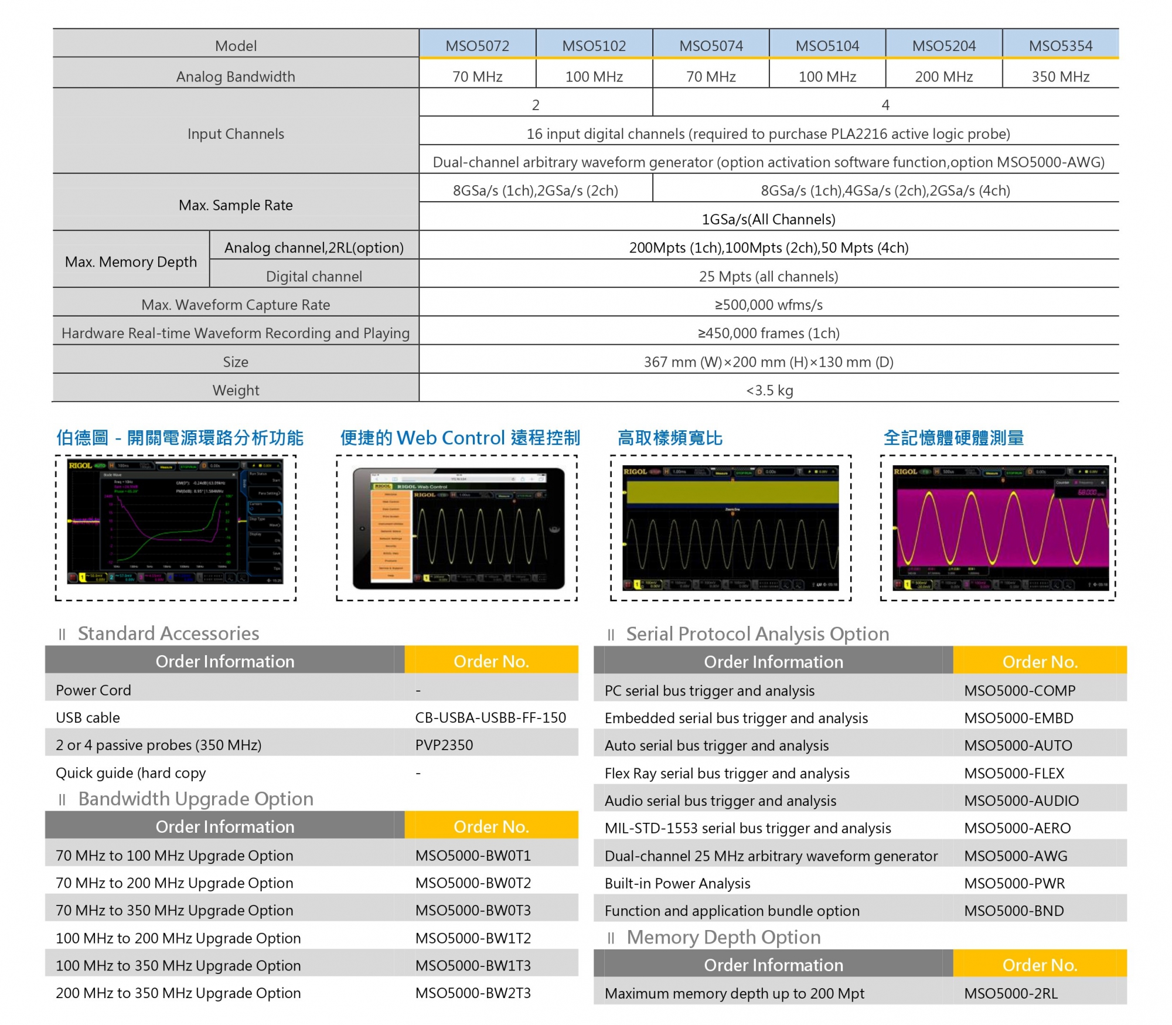Select the MSO5074 model column header

pos(711,45)
